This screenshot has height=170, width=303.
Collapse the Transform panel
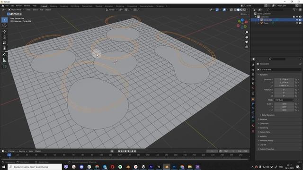263,75
